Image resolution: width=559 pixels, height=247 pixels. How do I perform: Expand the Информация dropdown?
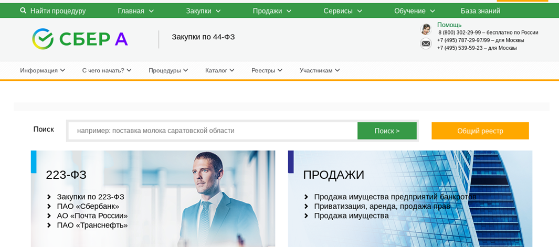coord(43,70)
